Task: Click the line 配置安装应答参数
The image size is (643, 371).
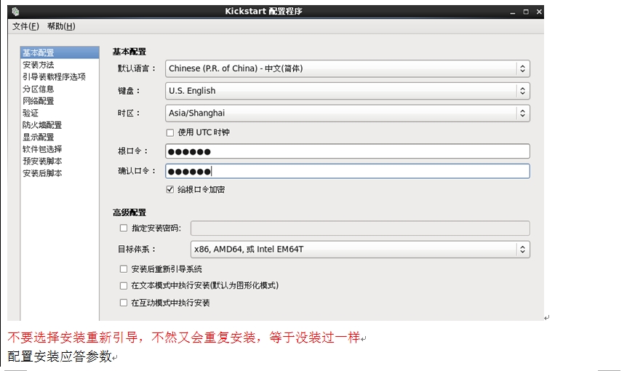Action: tap(60, 356)
